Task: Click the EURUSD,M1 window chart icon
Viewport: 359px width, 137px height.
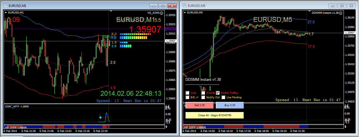Action: (5, 6)
